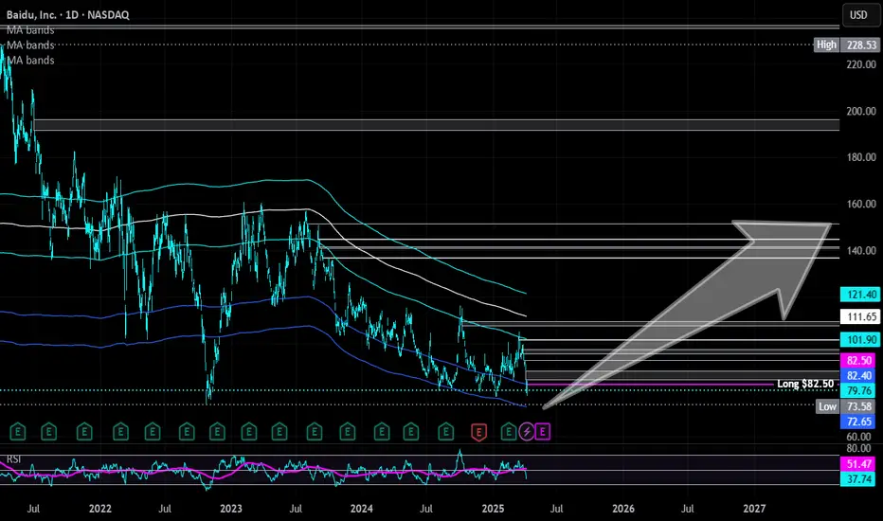Screen dimensions: 883x521
Task: Select the bottom MA bands indicator label
Action: click(x=30, y=61)
